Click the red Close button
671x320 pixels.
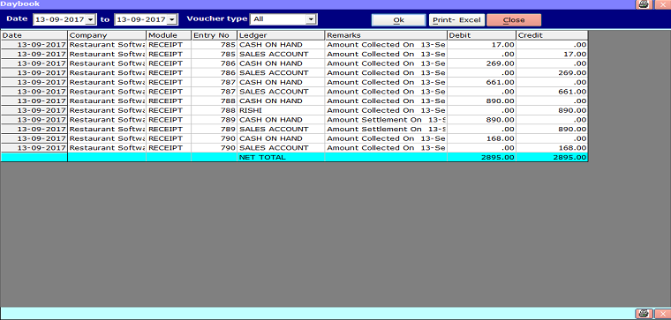click(514, 20)
